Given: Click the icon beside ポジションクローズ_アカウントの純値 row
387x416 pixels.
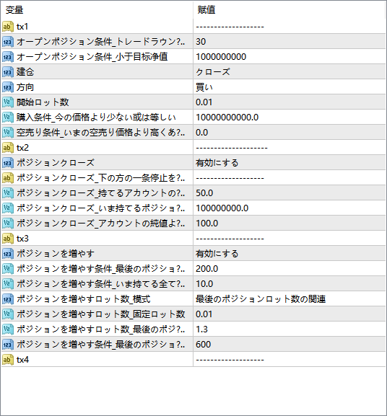Looking at the screenshot, I should (x=8, y=223).
